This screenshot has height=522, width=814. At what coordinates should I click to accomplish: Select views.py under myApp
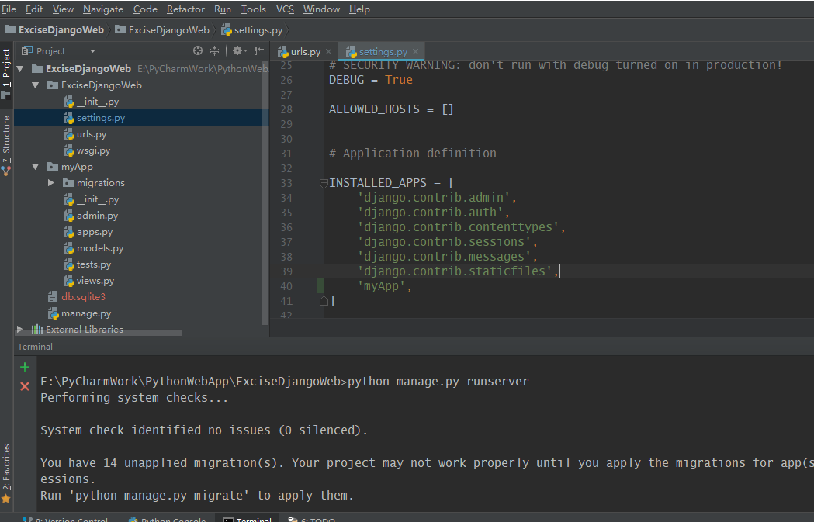click(x=95, y=281)
